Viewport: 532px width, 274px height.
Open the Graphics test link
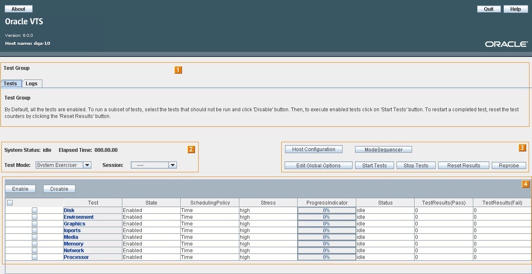[75, 224]
